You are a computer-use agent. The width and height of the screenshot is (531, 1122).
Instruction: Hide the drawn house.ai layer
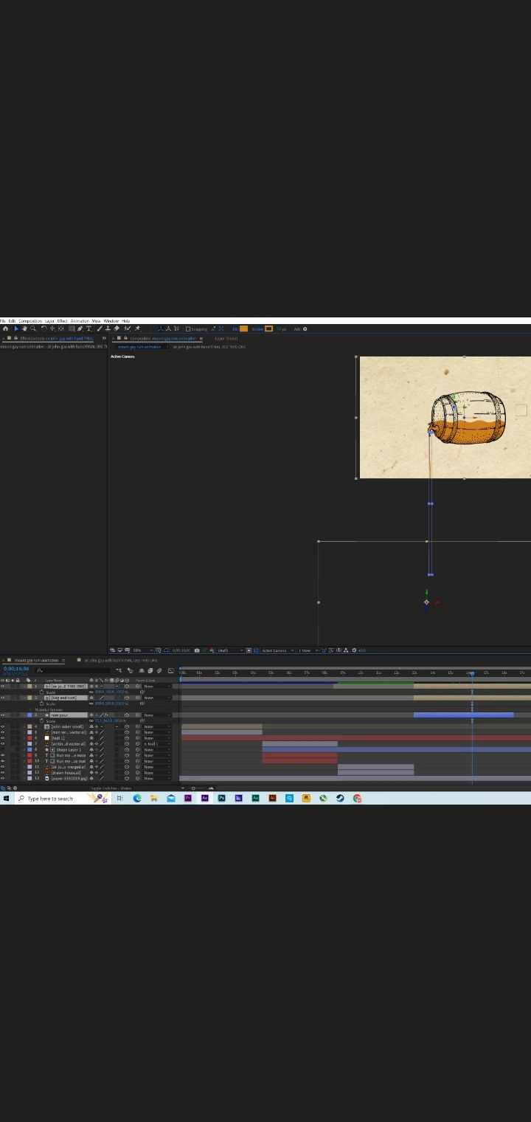tap(2, 773)
